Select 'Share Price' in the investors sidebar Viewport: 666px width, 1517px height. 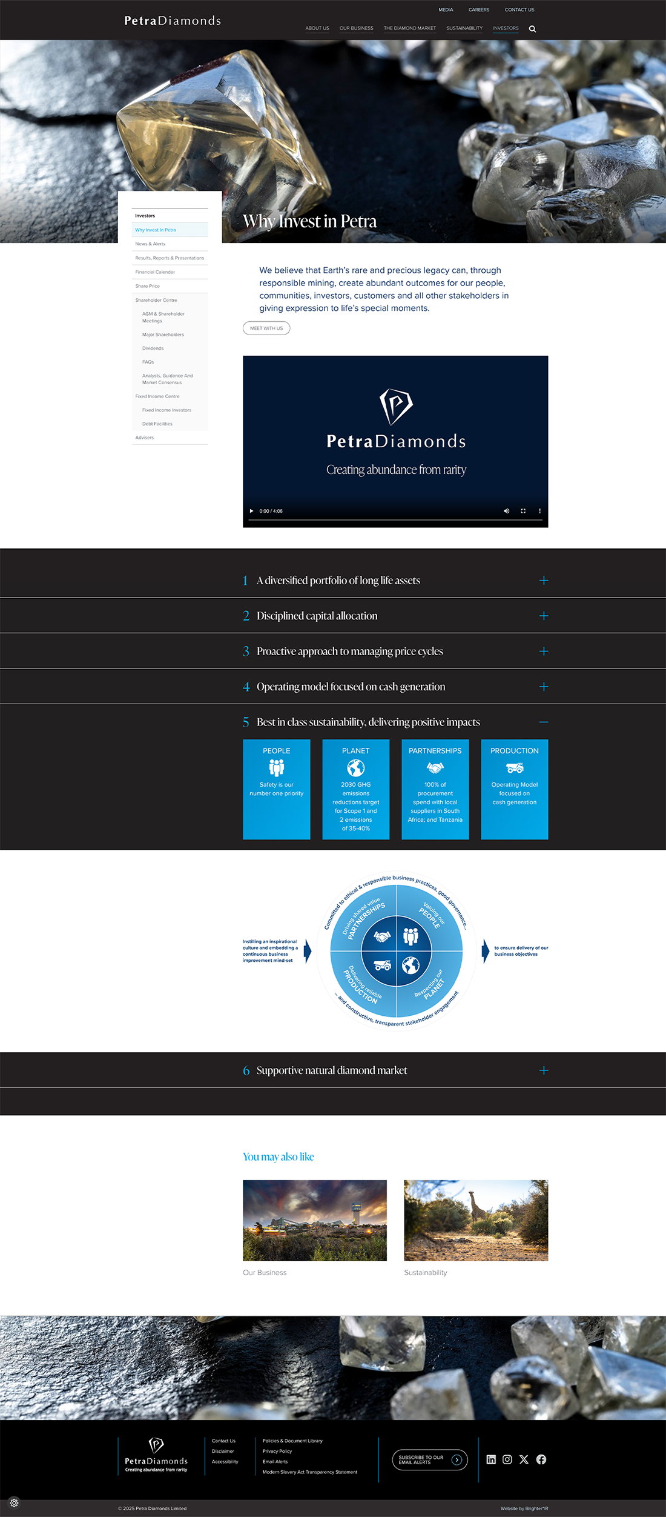148,286
